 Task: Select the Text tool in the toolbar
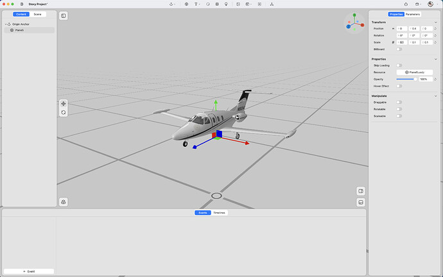(196, 4)
